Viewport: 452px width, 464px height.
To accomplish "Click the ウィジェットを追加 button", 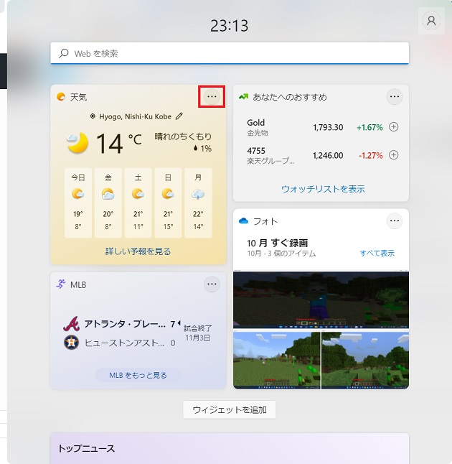I will tap(230, 409).
